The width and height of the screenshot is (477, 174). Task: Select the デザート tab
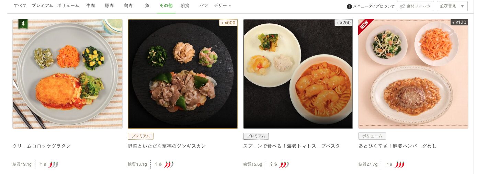(223, 6)
